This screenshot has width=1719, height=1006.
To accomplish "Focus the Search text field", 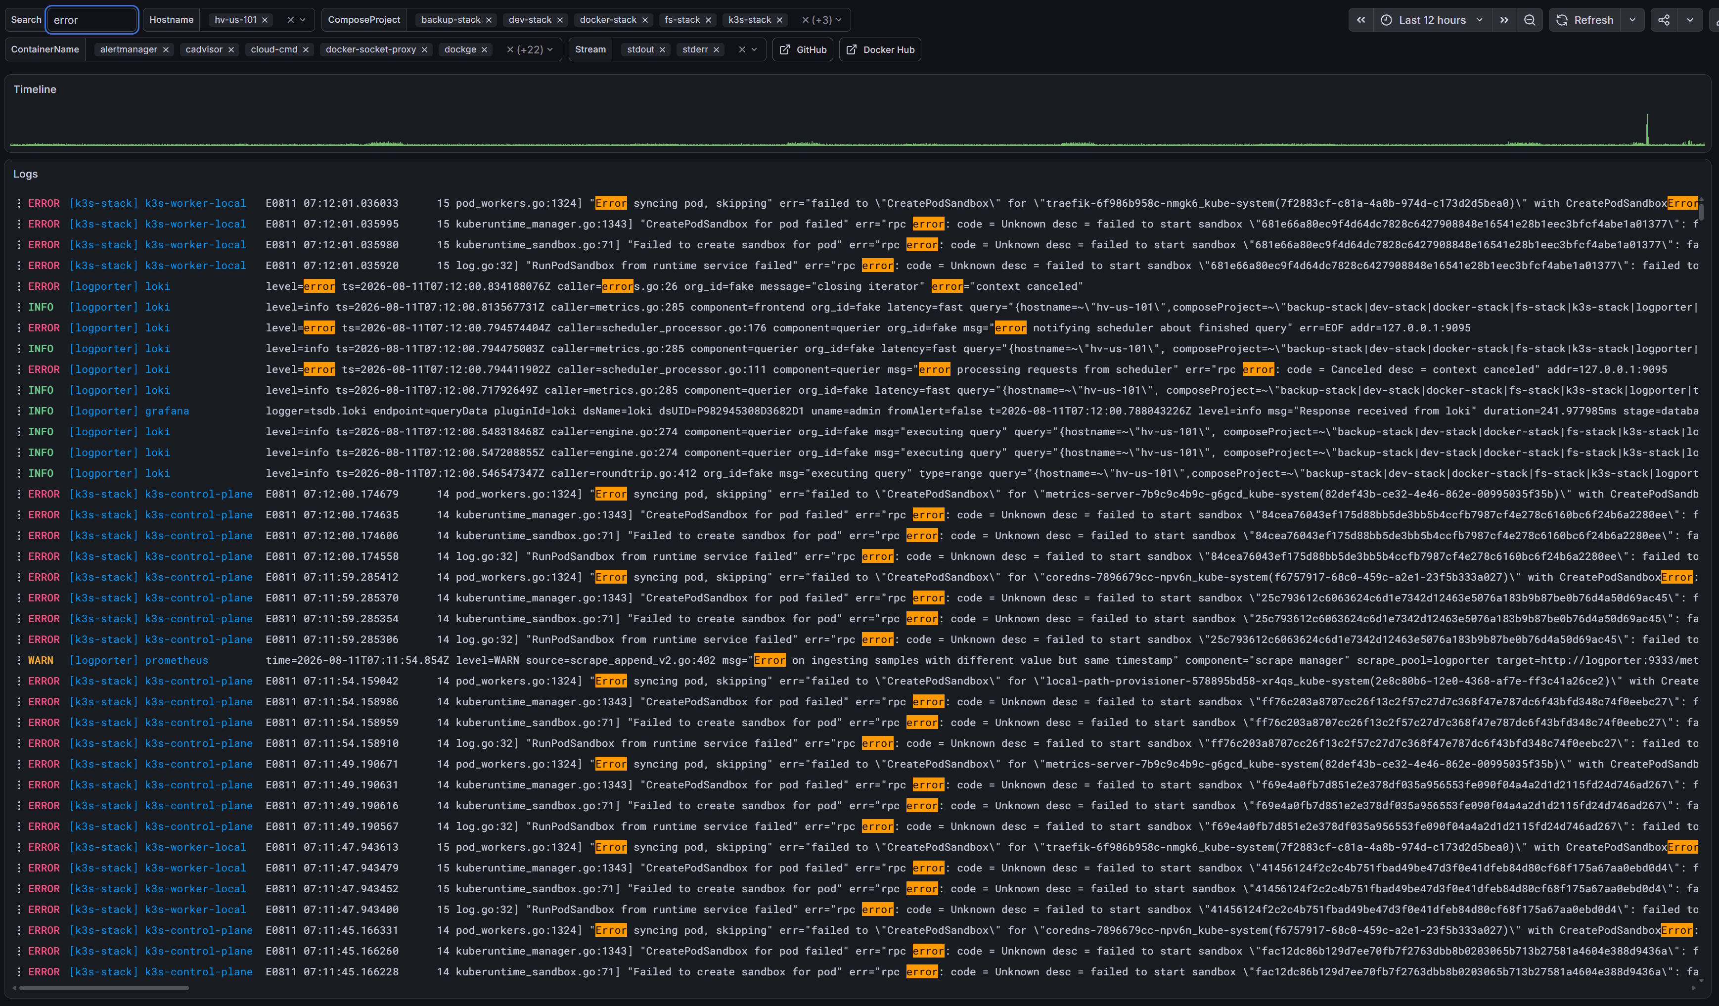I will (92, 20).
